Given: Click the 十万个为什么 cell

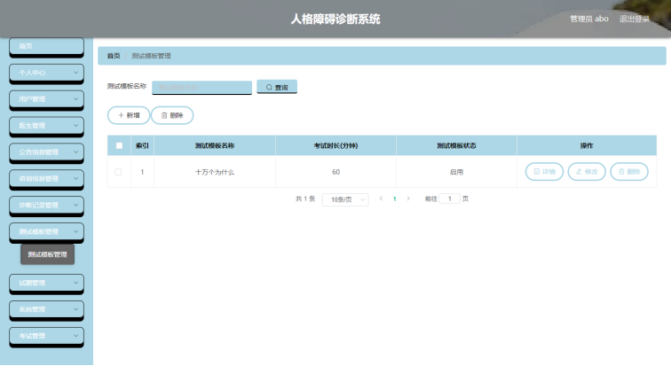Looking at the screenshot, I should [x=215, y=172].
